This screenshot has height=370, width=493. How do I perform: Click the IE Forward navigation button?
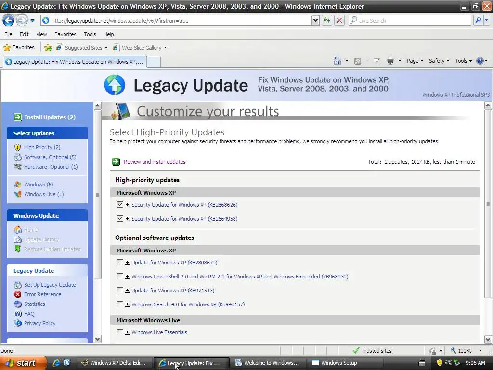tap(22, 20)
